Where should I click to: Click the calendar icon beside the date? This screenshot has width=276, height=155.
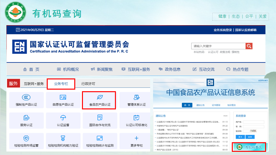(18, 30)
